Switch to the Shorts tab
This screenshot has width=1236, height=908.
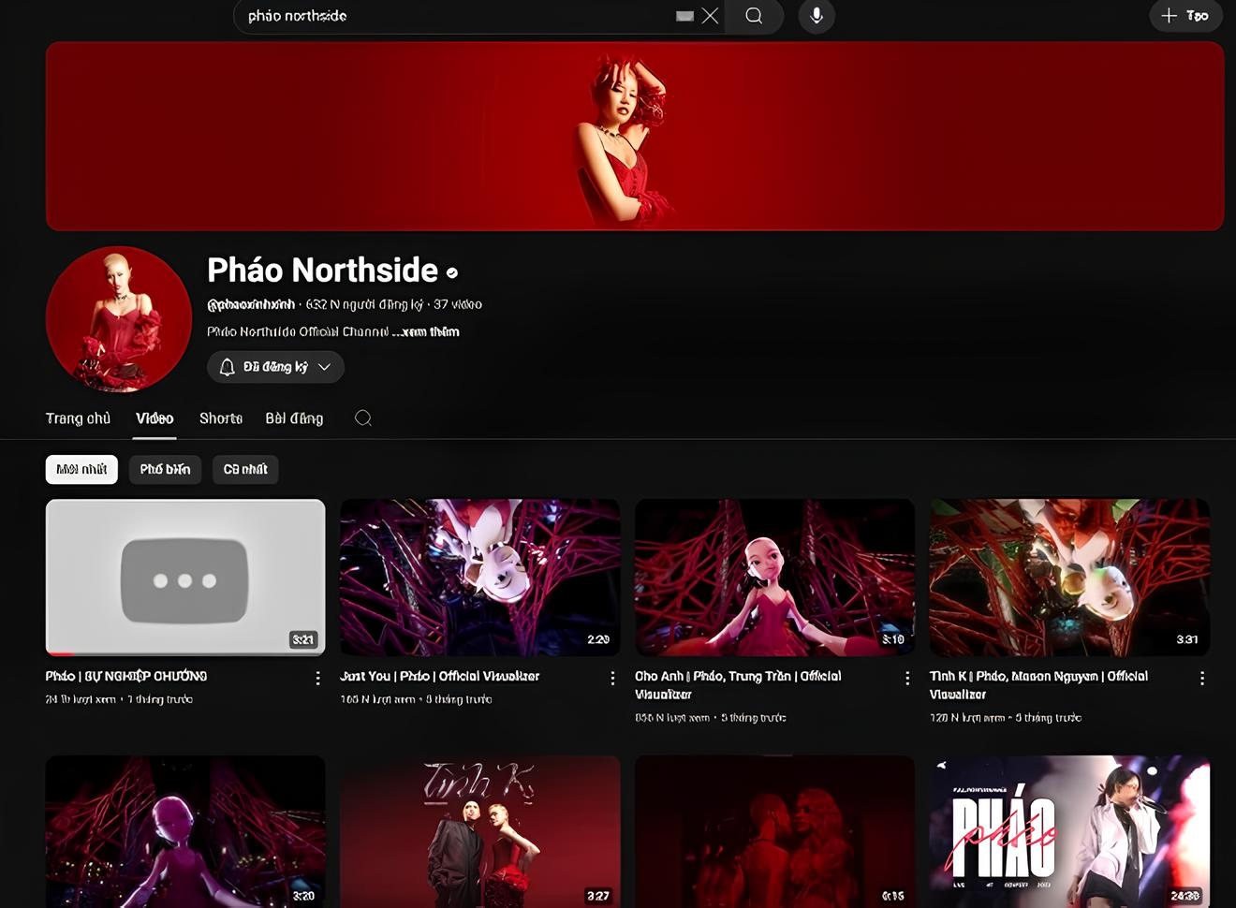click(221, 418)
